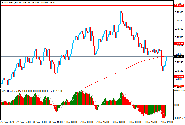This screenshot has height=125, width=185.
Task: Click the 30 Nov 16:00 time label
Action: tap(55, 122)
